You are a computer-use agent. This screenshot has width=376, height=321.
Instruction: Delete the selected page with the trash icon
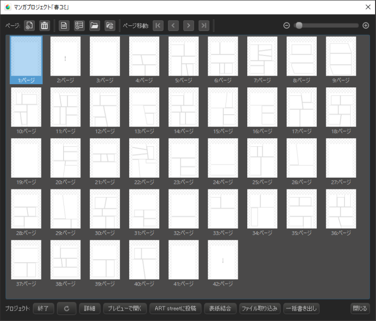pos(44,25)
